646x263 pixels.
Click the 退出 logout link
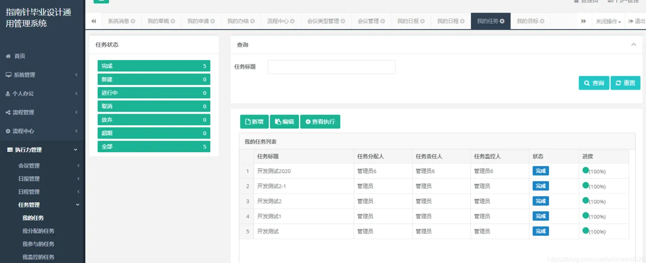tap(637, 21)
